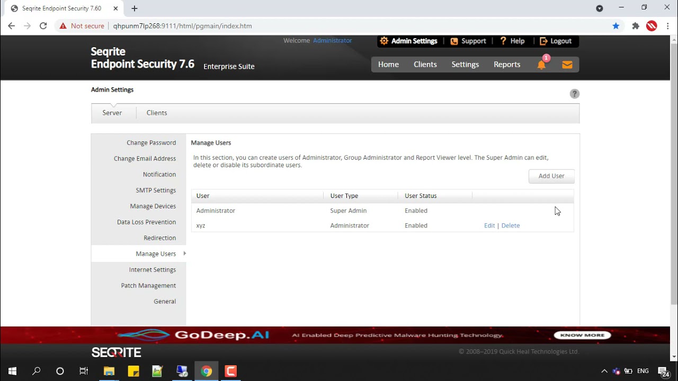Click the User Type column header

pos(344,196)
